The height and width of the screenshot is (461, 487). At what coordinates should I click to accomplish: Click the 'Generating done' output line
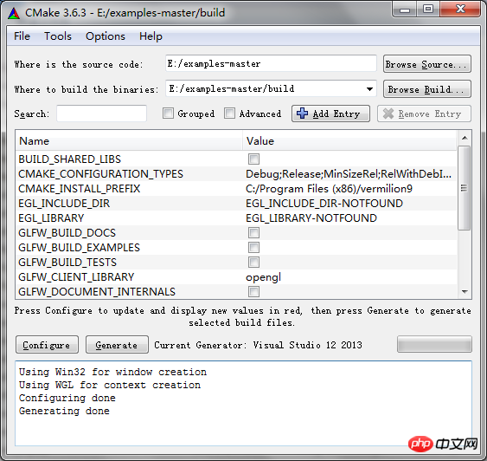(x=64, y=412)
